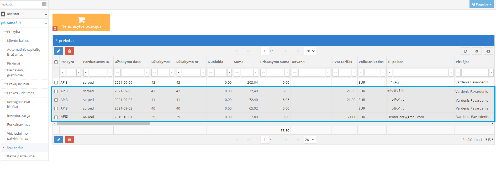The height and width of the screenshot is (172, 496).
Task: Toggle the select-all checkbox in table header
Action: click(56, 62)
